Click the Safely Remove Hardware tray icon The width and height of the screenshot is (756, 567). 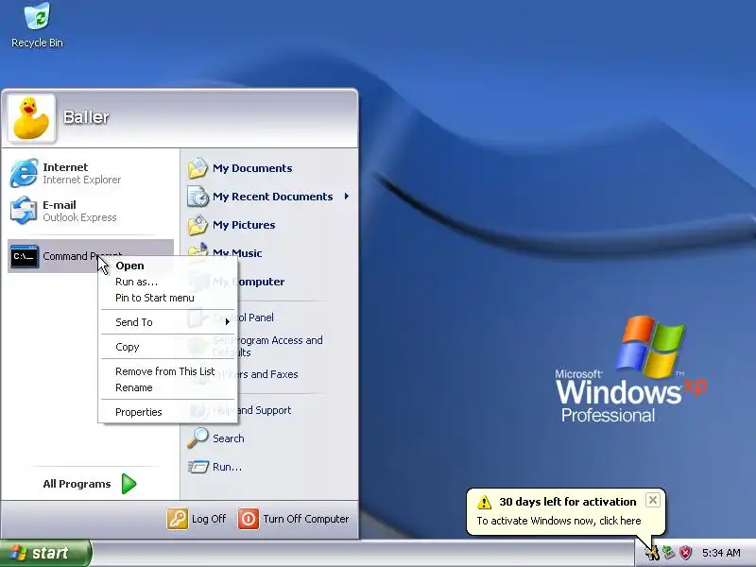point(668,553)
